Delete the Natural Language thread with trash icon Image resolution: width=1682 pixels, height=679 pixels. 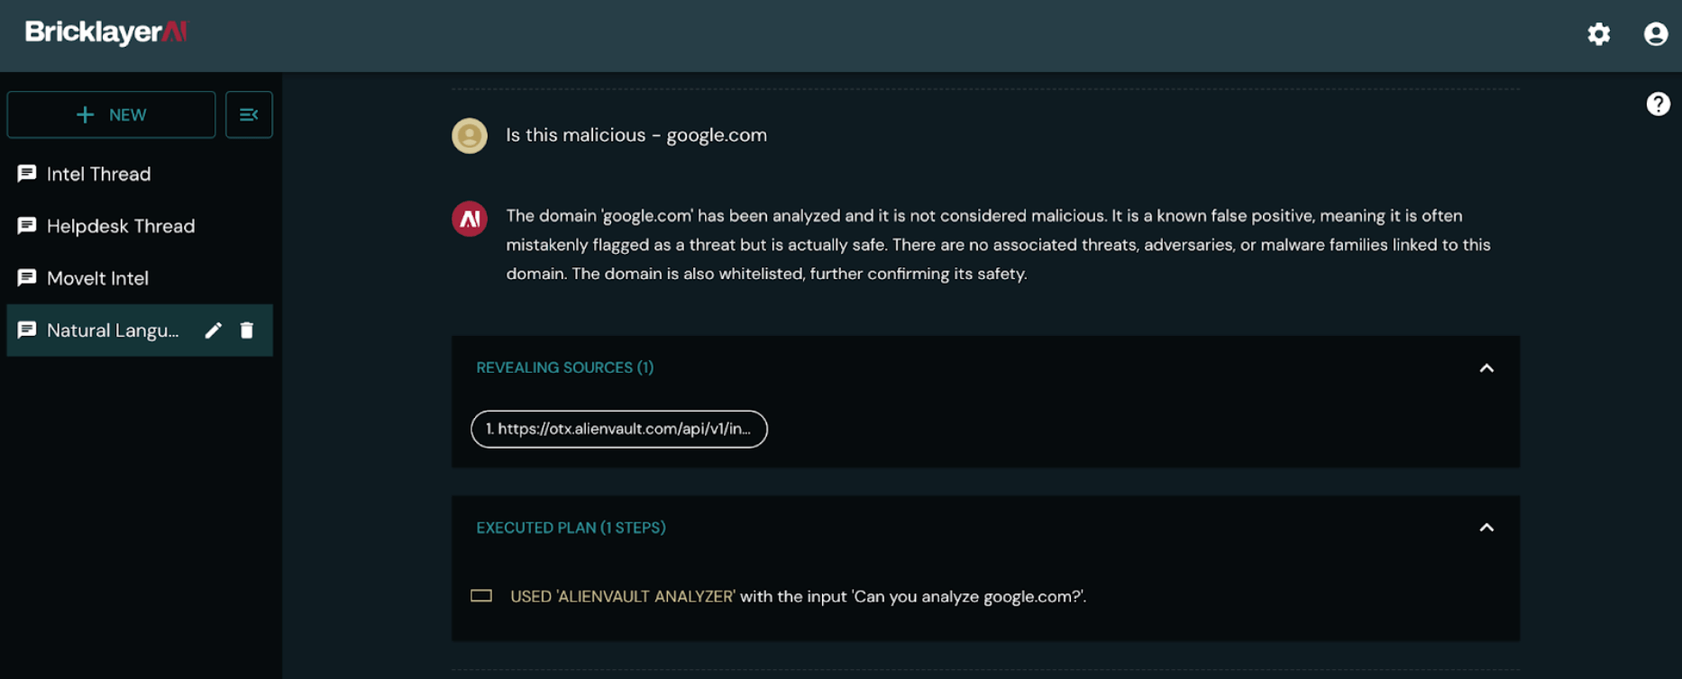pos(247,330)
